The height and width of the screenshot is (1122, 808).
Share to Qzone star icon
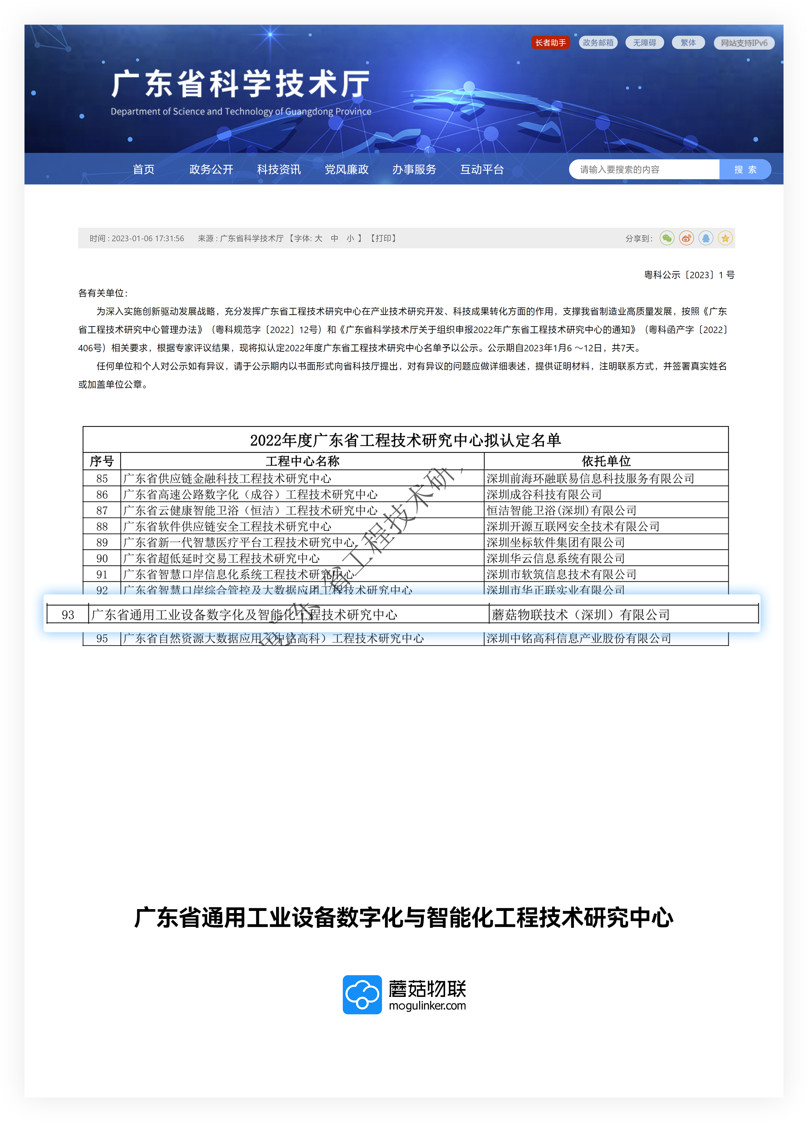(x=725, y=239)
